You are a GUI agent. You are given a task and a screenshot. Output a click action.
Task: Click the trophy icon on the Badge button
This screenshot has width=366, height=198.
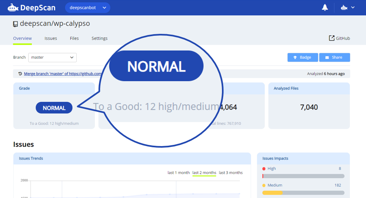pyautogui.click(x=295, y=58)
